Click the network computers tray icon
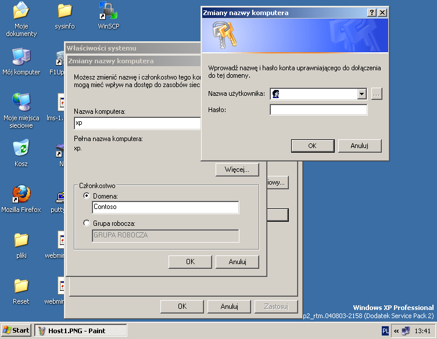Image resolution: width=437 pixels, height=339 pixels. (x=406, y=331)
